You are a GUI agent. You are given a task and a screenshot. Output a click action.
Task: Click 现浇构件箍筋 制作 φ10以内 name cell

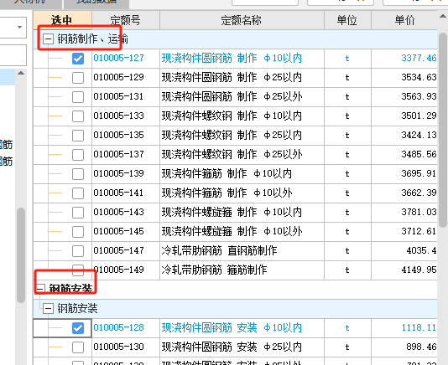(242, 174)
